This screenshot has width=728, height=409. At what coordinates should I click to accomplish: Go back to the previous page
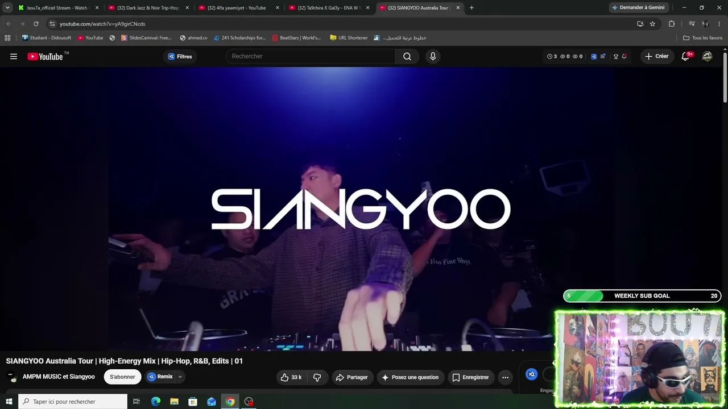coord(9,24)
